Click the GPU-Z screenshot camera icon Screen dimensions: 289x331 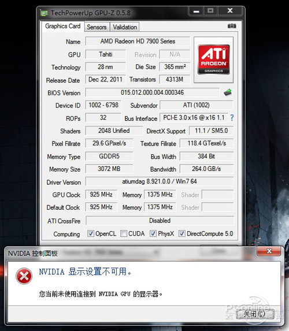[232, 26]
